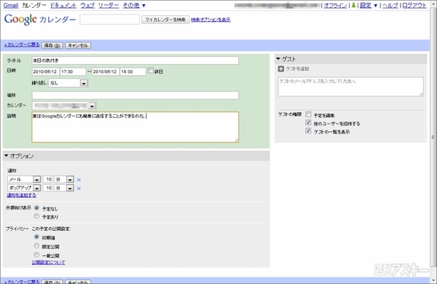Select 予定なし radio button
437x284 pixels.
coord(36,208)
